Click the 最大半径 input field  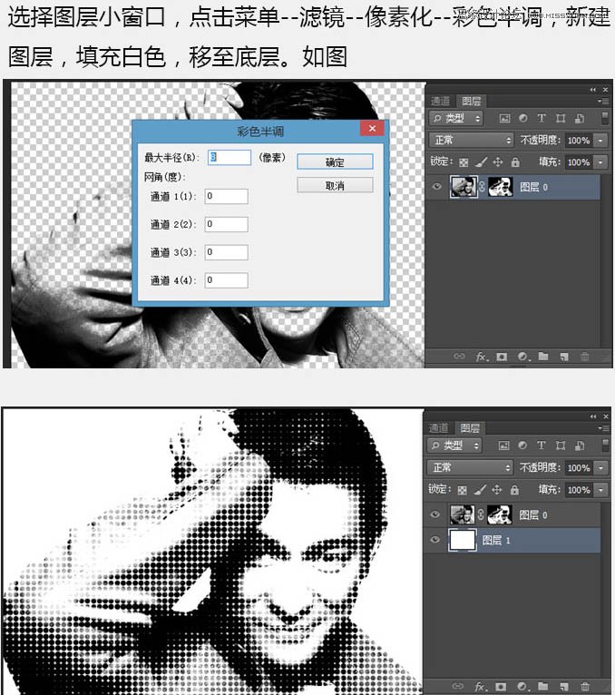[x=229, y=157]
